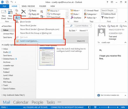The height and width of the screenshot is (109, 128).
Task: Click the Normal view icon in status bar
Action: (89, 107)
